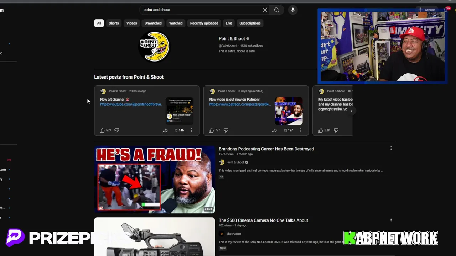Dislike the Patreon video post
The width and height of the screenshot is (456, 256).
tap(226, 130)
